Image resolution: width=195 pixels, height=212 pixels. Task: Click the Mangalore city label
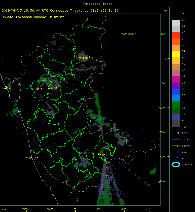click(x=32, y=158)
